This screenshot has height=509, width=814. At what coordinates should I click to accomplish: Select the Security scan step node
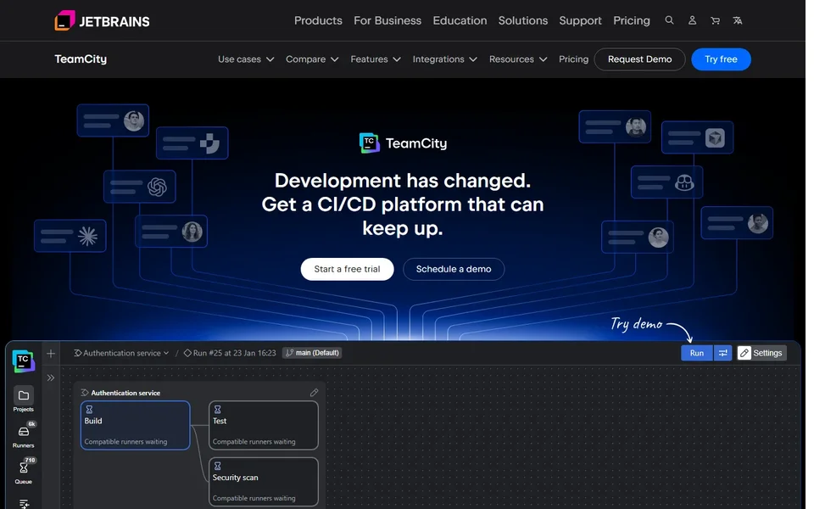point(263,482)
